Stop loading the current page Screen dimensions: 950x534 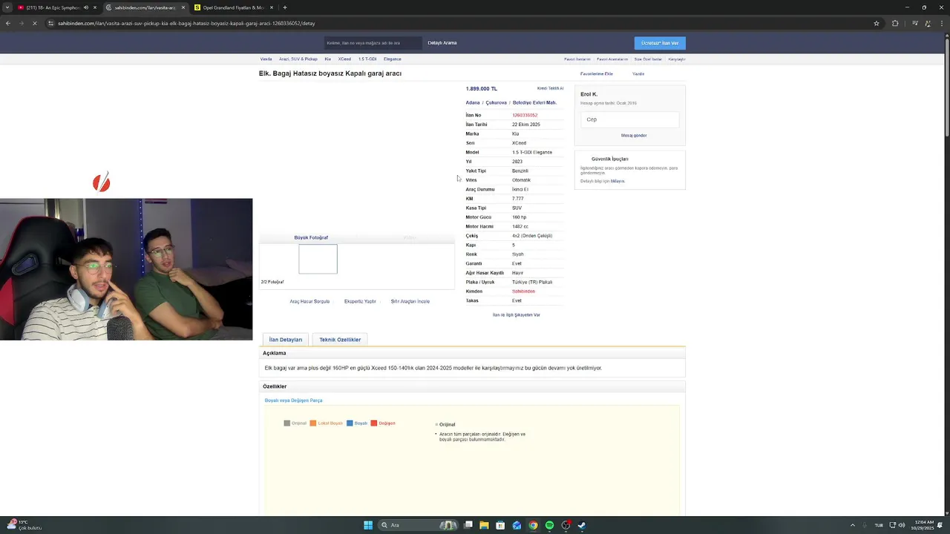pyautogui.click(x=34, y=23)
